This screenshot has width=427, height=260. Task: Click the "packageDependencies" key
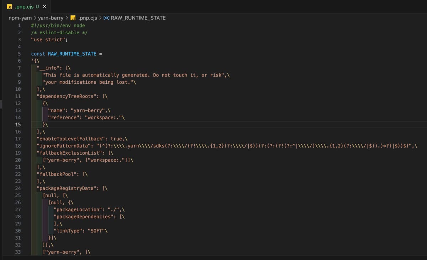tap(84, 217)
